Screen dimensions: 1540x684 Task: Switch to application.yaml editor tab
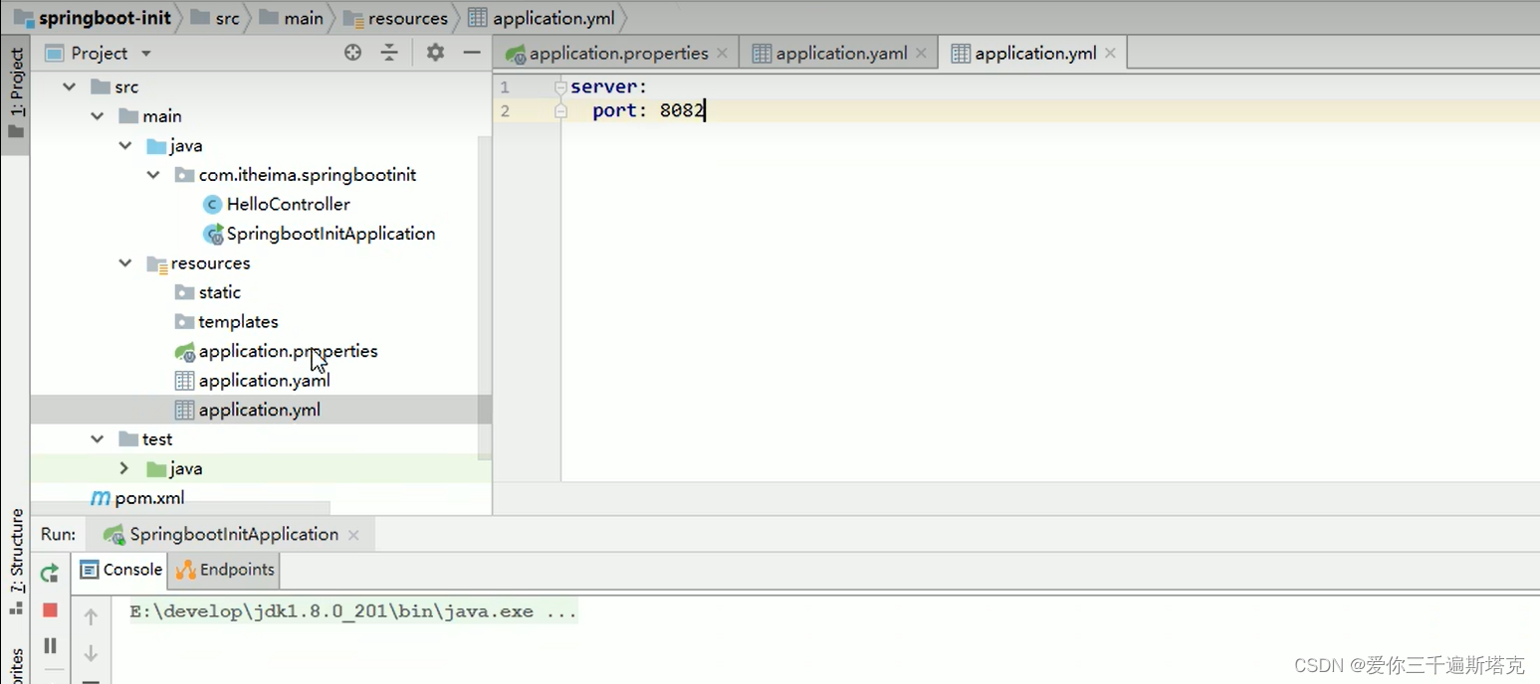tap(838, 54)
